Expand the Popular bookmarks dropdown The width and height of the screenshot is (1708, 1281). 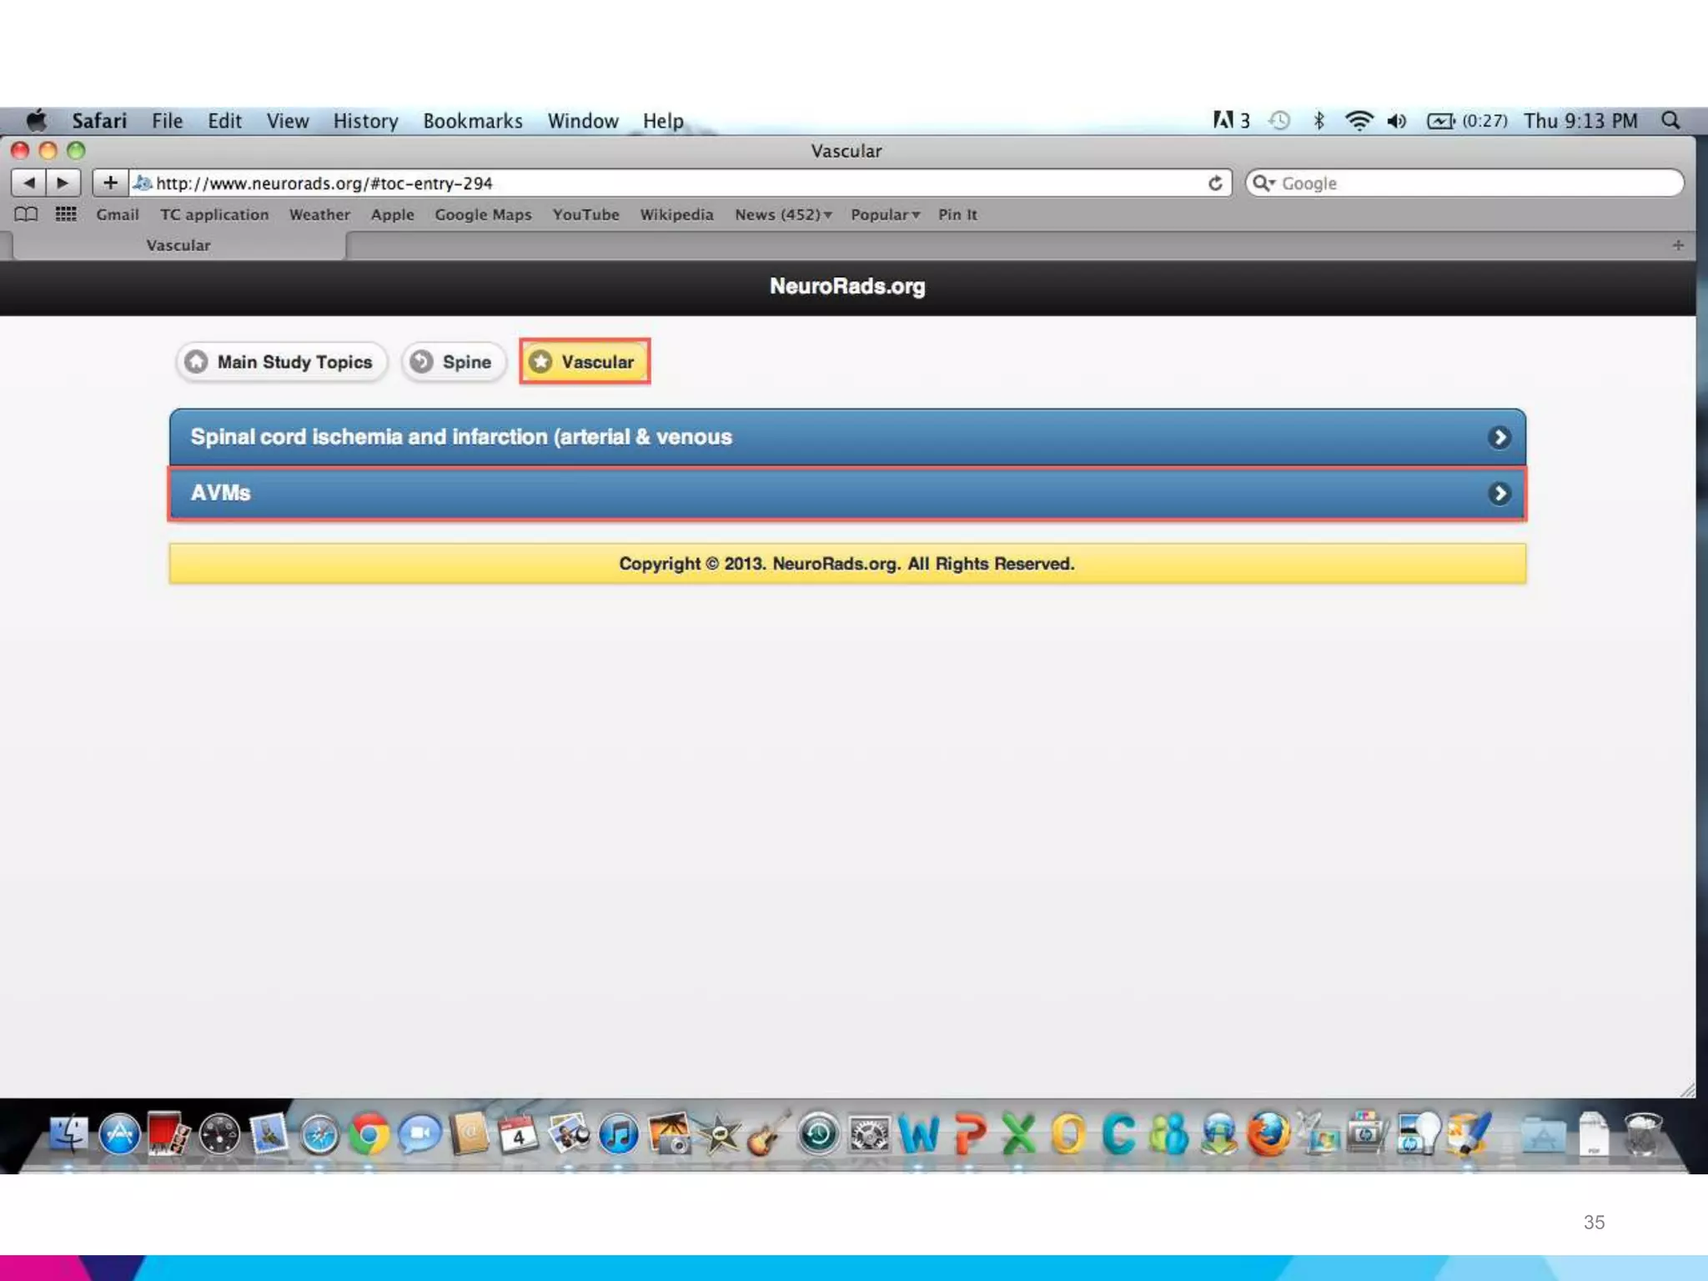[x=884, y=214]
